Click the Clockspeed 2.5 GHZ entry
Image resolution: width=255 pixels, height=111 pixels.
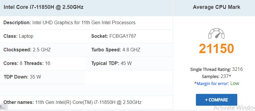27,50
